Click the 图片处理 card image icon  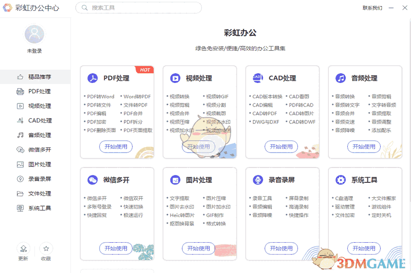pos(175,180)
